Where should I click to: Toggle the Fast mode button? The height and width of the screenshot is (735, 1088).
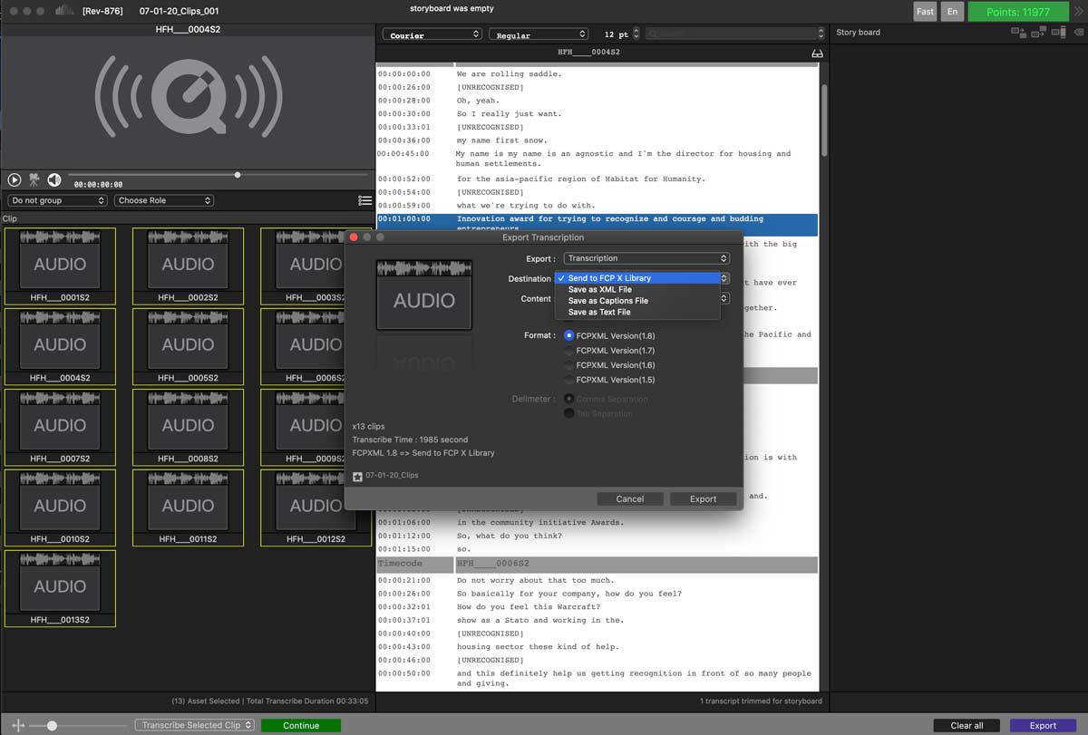pyautogui.click(x=925, y=12)
